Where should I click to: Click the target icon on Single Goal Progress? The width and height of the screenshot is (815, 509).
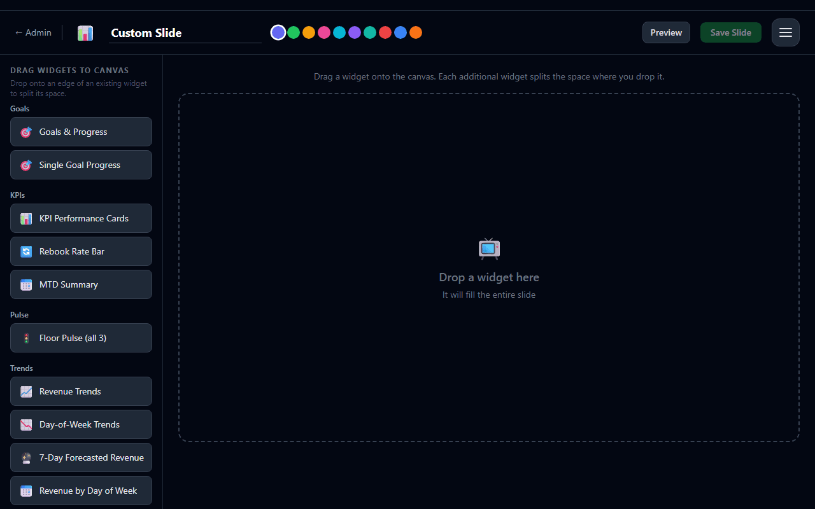click(x=26, y=165)
